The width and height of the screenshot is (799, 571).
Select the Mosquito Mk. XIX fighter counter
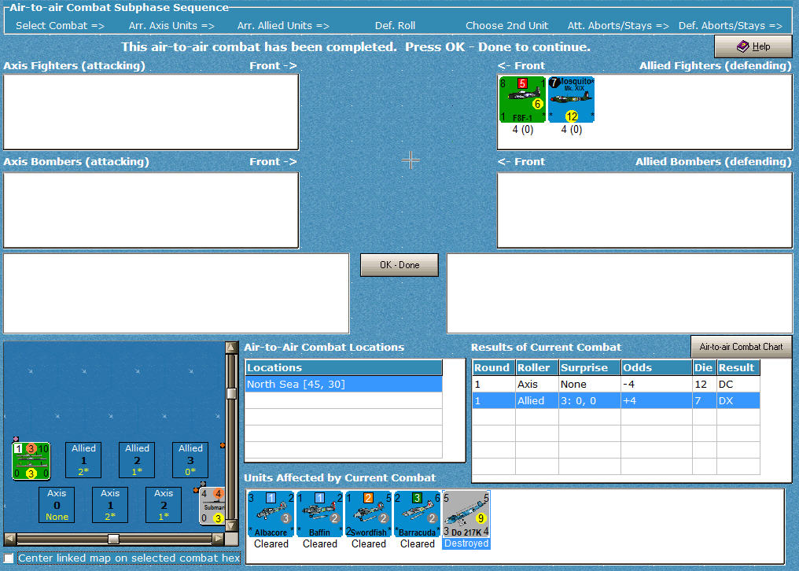point(572,98)
